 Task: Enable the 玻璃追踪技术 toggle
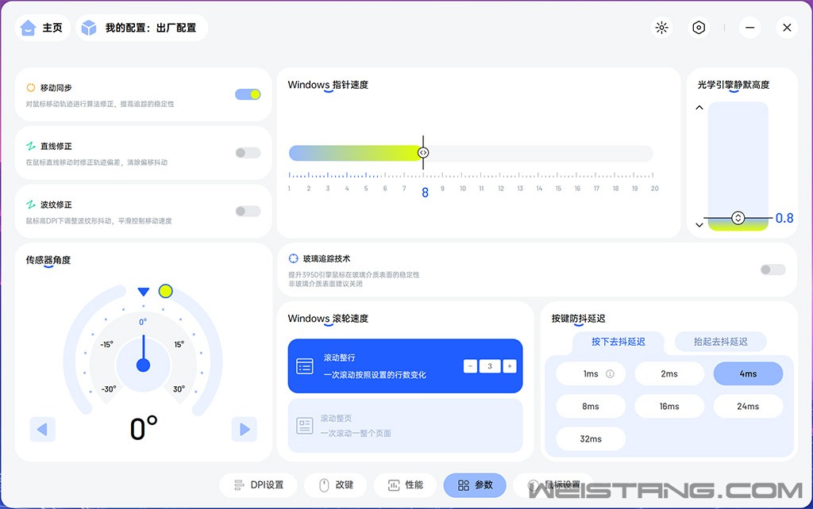tap(773, 270)
